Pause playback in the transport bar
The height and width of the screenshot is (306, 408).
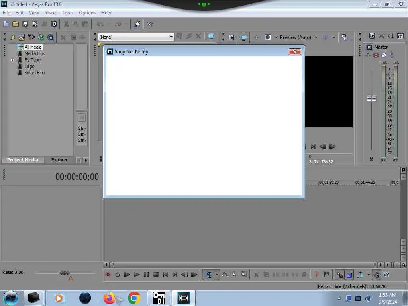point(146,275)
